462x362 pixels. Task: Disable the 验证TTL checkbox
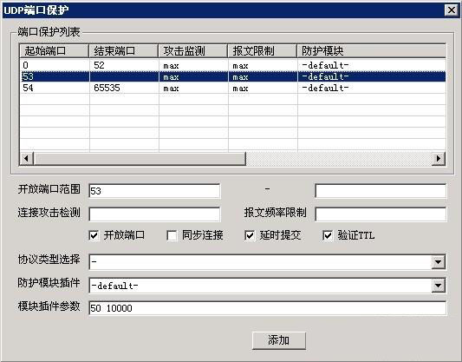pos(328,235)
